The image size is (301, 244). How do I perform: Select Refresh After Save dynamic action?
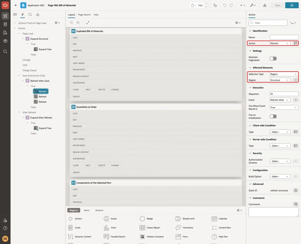[x=38, y=81]
